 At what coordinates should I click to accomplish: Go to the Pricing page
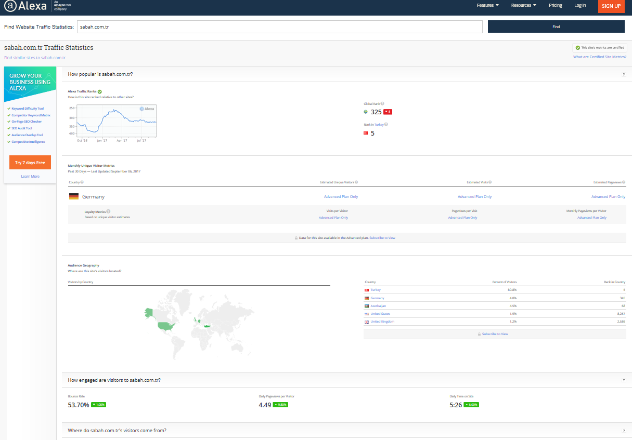(x=555, y=5)
